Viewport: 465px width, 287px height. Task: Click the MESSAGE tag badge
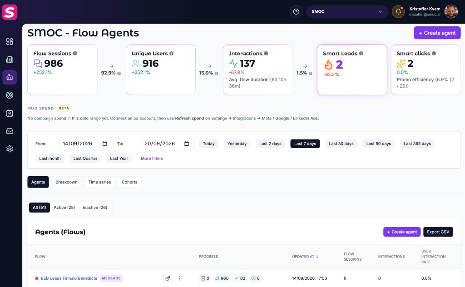click(x=111, y=278)
